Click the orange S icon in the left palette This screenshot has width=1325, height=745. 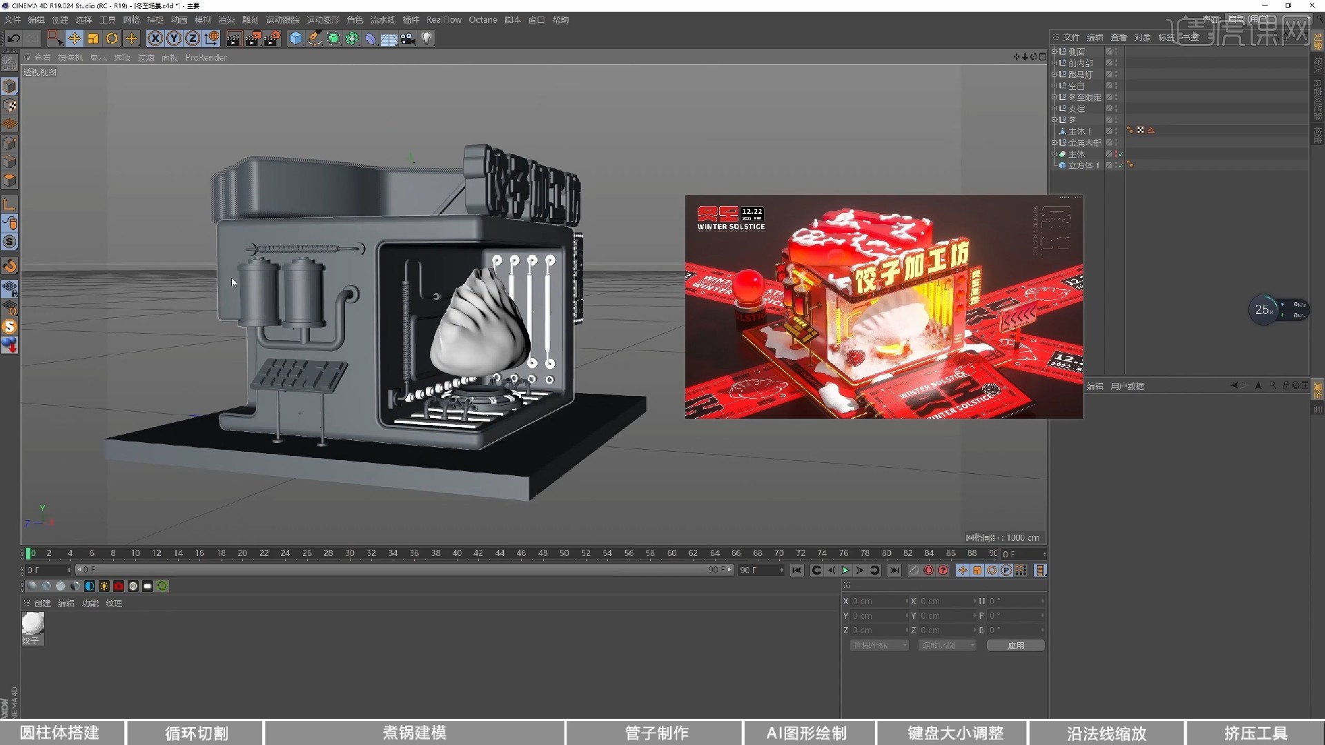point(10,326)
